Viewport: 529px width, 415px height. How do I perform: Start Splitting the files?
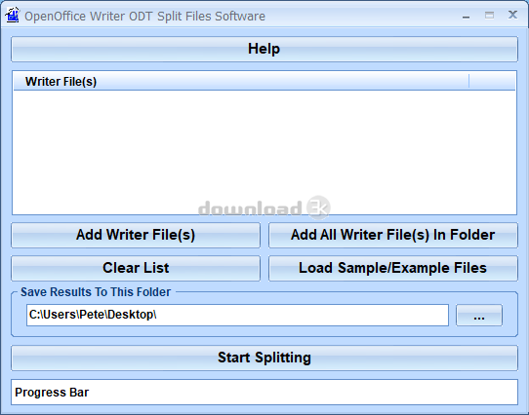[264, 358]
